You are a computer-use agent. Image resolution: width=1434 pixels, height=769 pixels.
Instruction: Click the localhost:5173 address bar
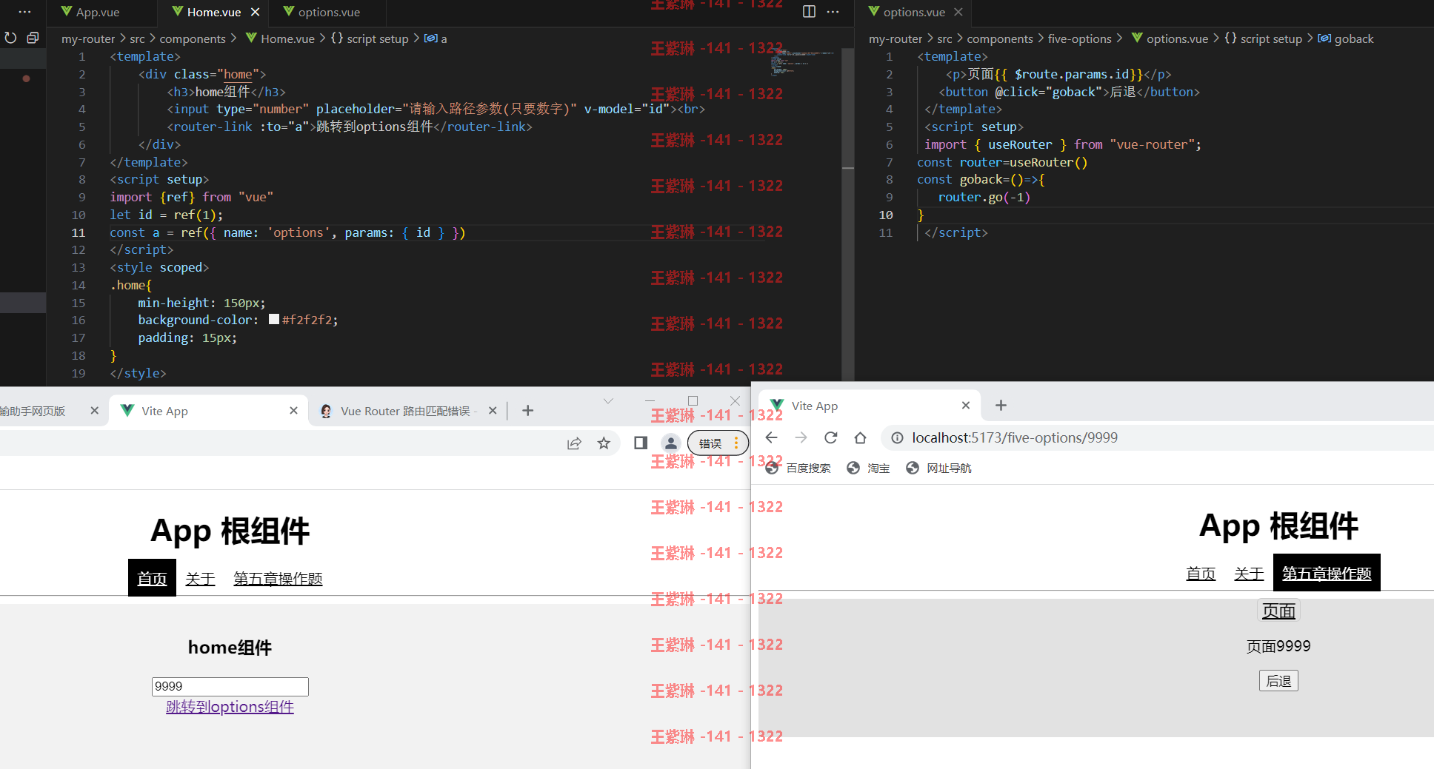(x=1015, y=437)
